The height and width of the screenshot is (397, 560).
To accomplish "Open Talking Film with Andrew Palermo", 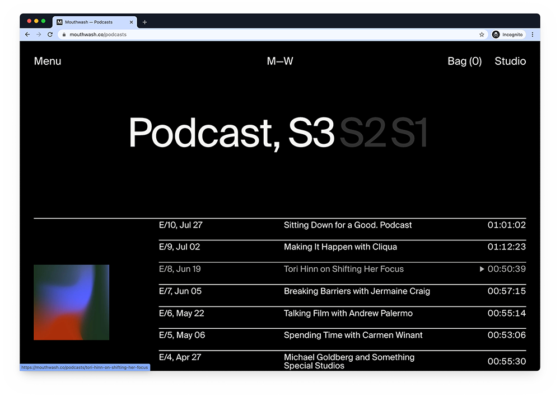I will click(348, 313).
